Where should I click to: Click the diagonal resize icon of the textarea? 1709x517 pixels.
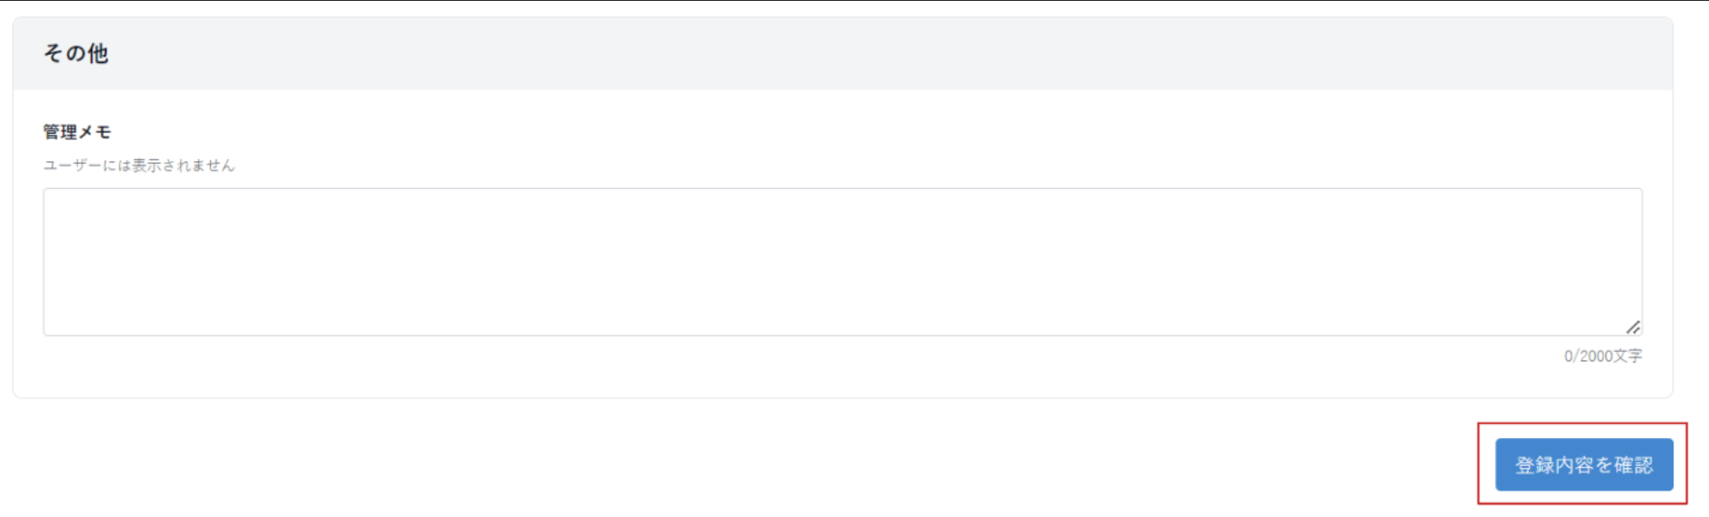[1633, 327]
